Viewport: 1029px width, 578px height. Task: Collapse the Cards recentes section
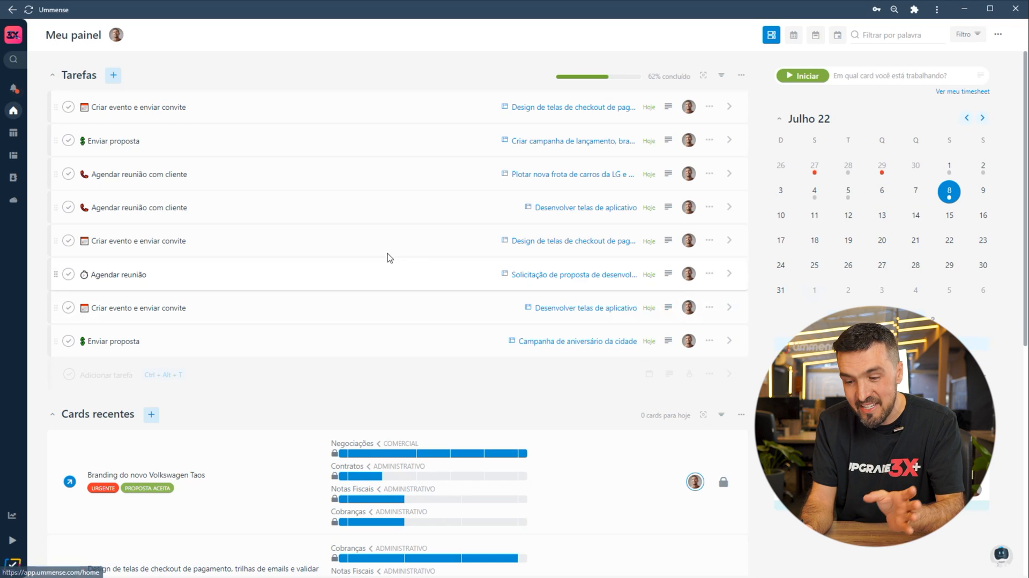pyautogui.click(x=52, y=415)
